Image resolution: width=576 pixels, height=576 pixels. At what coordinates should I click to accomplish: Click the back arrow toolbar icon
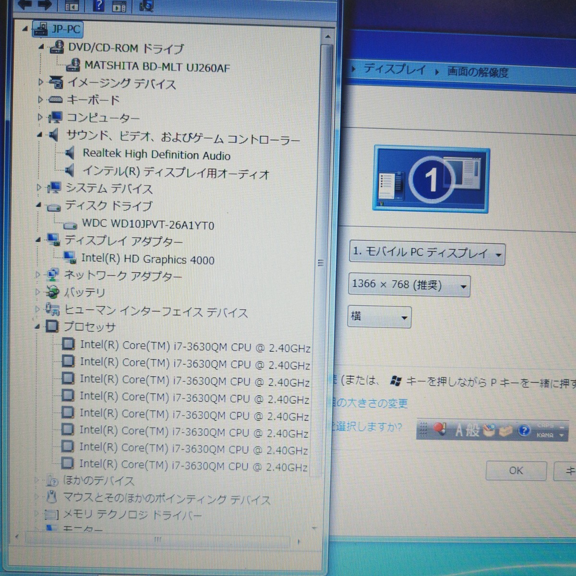pyautogui.click(x=24, y=4)
